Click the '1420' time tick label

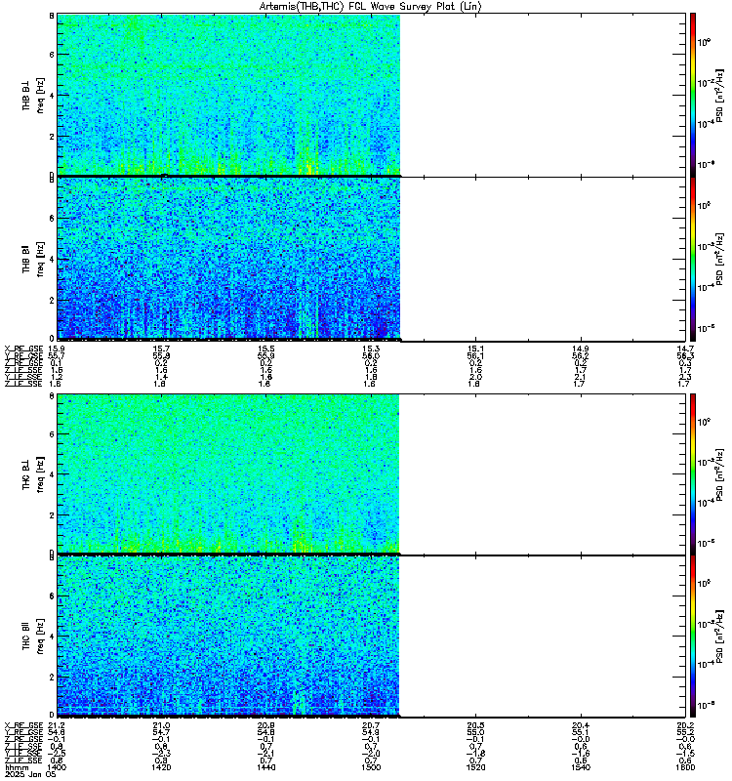coord(161,767)
